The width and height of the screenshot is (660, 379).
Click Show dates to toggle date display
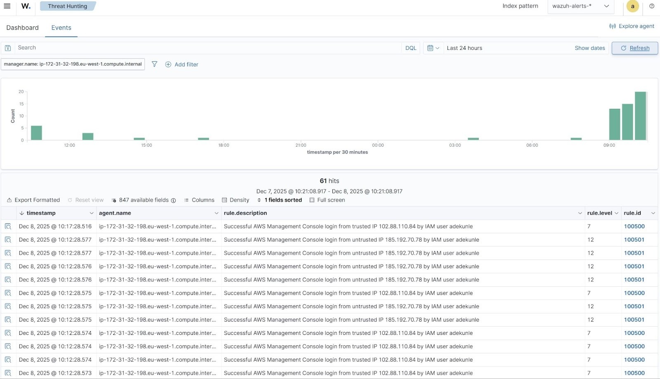pyautogui.click(x=589, y=48)
